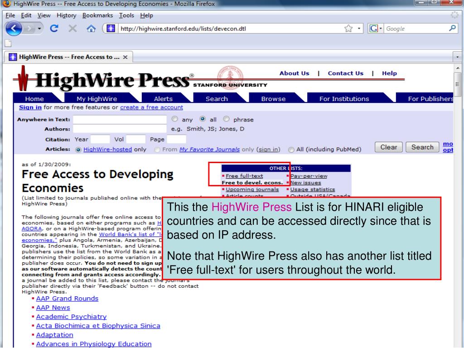Viewport: 464px width, 348px height.
Task: Open the Tools menu
Action: click(126, 15)
